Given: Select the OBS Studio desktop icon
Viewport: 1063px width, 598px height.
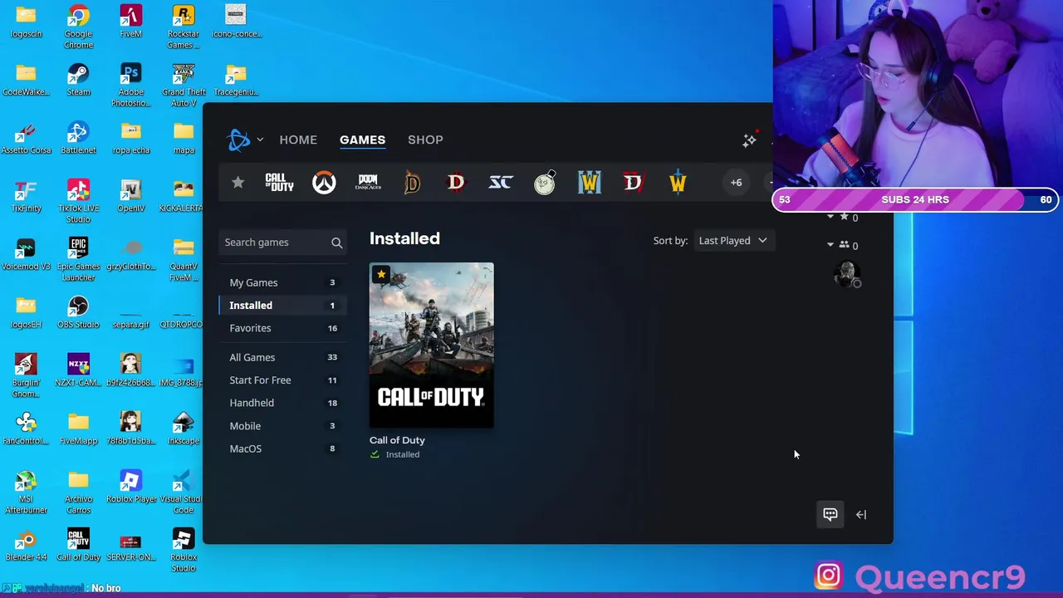Looking at the screenshot, I should [78, 313].
